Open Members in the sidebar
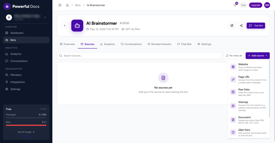Screen dimensions: 275x143 (x=26, y=75)
